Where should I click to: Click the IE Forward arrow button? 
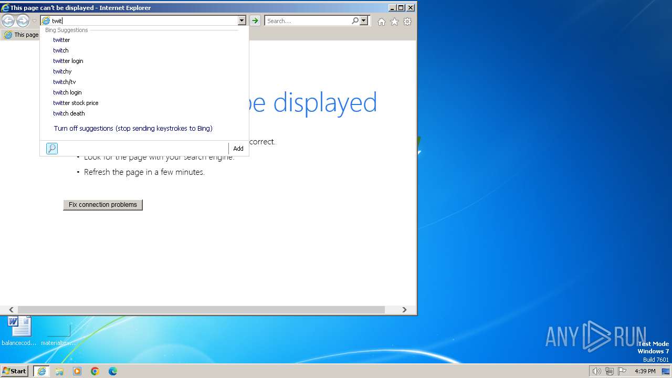(23, 21)
